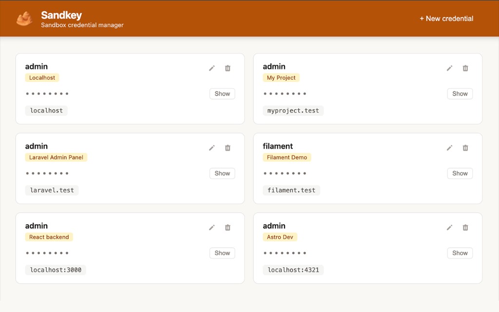This screenshot has height=312, width=499.
Task: Open the edit icon for the My Project credential
Action: click(x=449, y=68)
